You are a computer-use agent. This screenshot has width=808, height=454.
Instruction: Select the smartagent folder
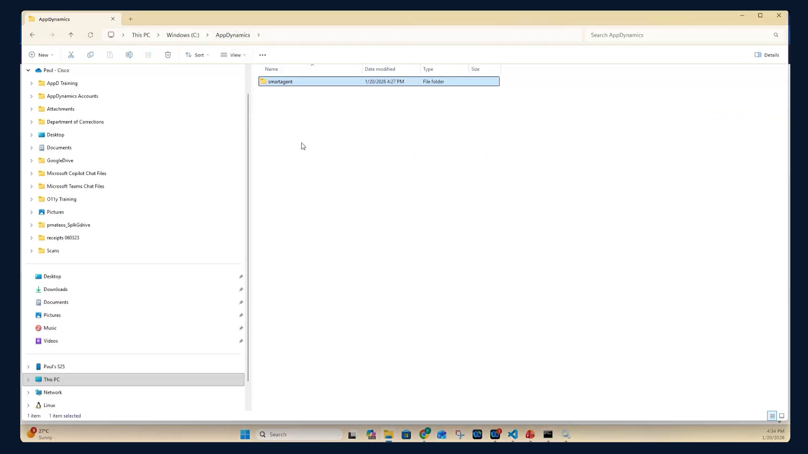tap(379, 82)
